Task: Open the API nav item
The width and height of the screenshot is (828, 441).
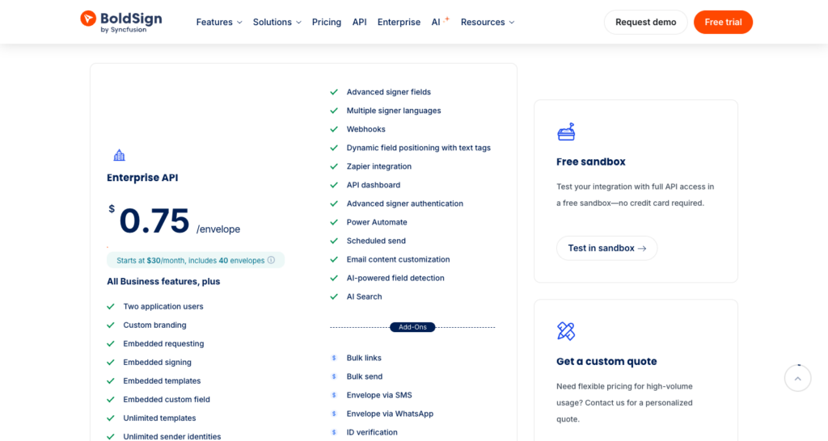Action: click(x=359, y=22)
